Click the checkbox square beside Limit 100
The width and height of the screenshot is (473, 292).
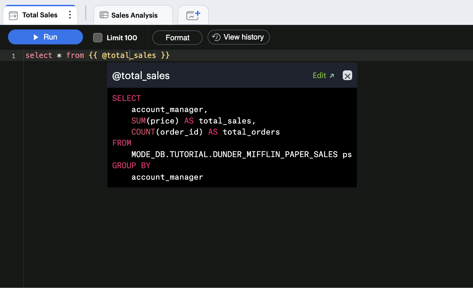[98, 37]
